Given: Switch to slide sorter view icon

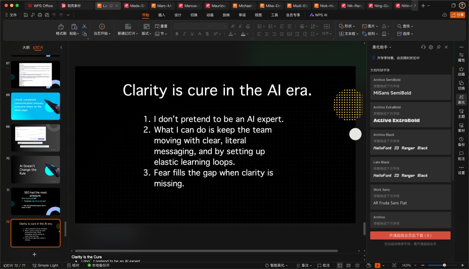Looking at the screenshot, I should (348, 266).
